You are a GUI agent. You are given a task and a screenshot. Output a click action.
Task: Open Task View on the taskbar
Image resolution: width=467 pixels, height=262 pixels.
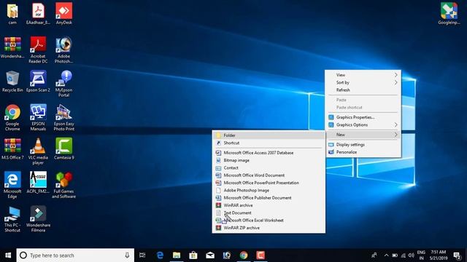click(x=142, y=255)
